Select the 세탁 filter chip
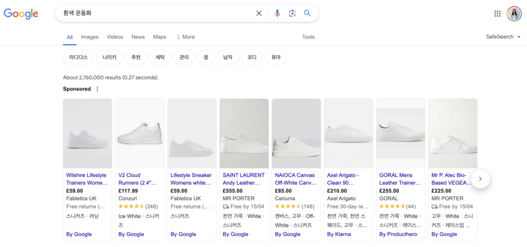 [x=160, y=58]
